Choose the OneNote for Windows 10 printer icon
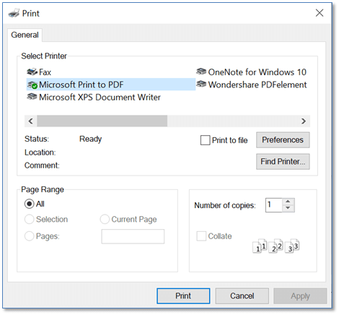 201,72
